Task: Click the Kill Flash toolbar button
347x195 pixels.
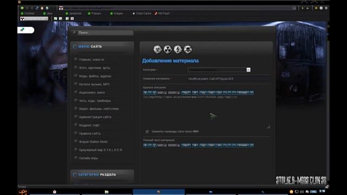Action: (x=162, y=14)
